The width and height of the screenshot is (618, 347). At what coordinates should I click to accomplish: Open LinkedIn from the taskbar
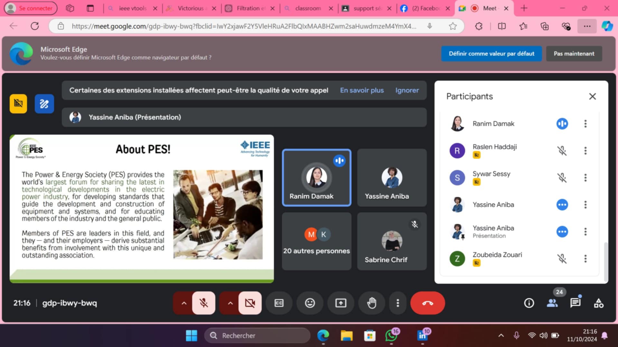click(423, 335)
